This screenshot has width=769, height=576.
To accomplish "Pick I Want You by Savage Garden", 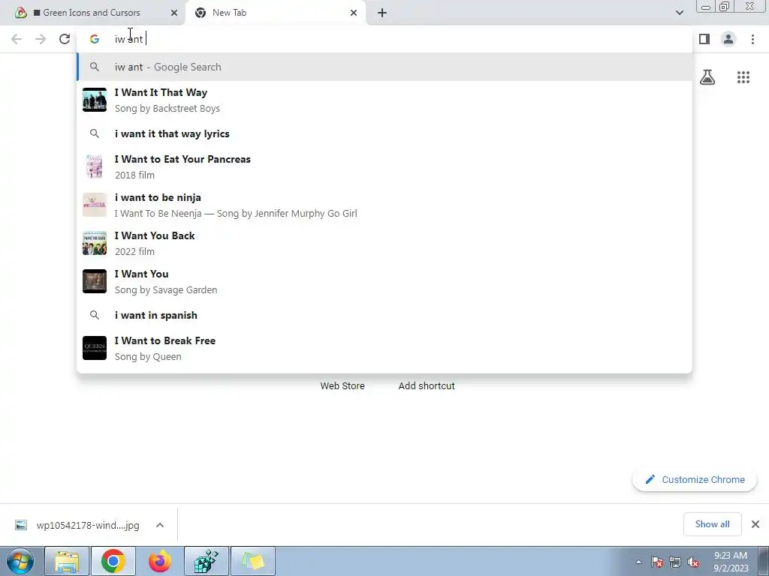I will pyautogui.click(x=384, y=281).
